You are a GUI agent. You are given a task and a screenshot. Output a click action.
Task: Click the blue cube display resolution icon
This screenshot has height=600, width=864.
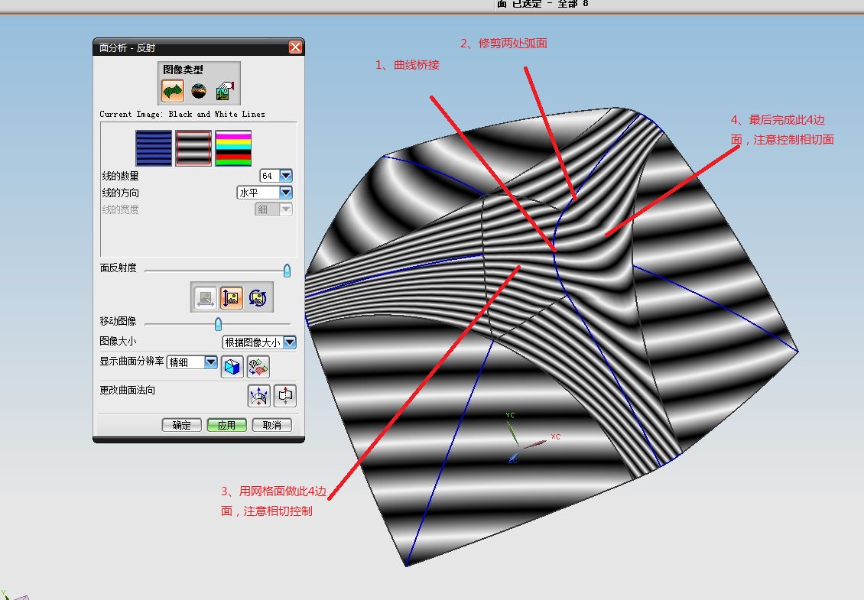(x=232, y=367)
